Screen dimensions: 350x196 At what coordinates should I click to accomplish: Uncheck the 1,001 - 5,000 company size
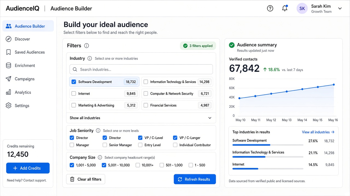coord(72,165)
